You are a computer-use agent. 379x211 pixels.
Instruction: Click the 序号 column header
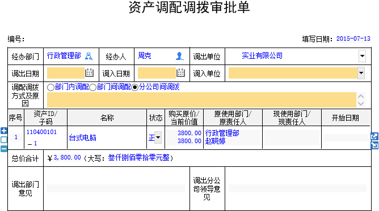pos(16,118)
